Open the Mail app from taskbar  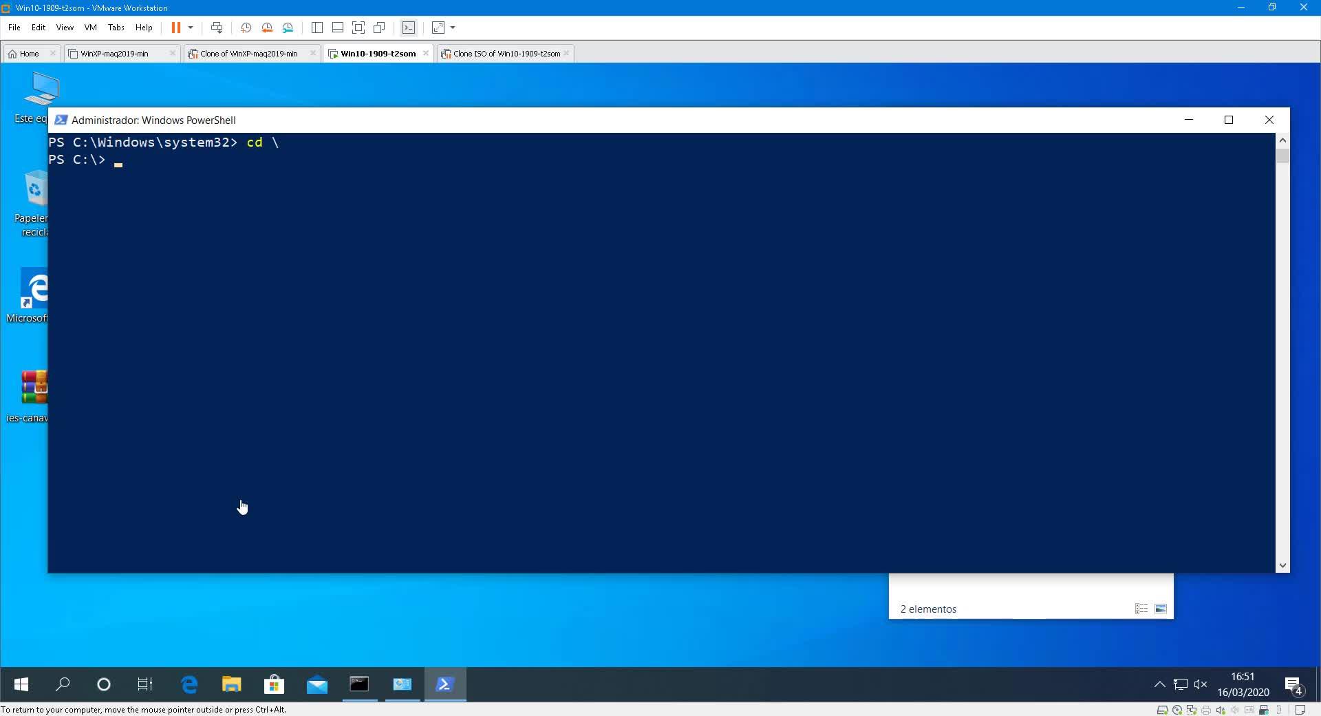click(317, 684)
